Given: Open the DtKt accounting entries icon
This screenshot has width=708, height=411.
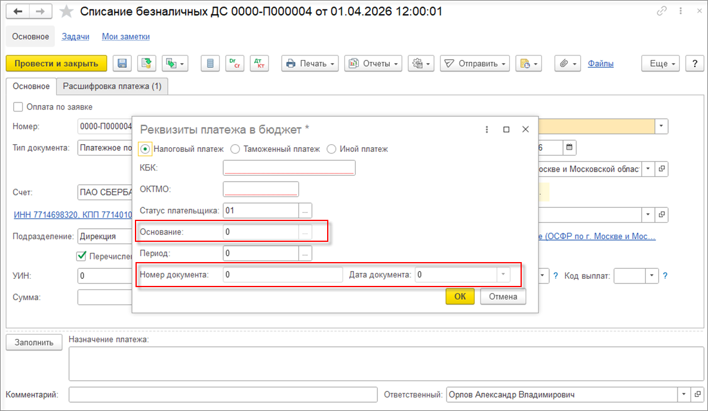Looking at the screenshot, I should 260,64.
